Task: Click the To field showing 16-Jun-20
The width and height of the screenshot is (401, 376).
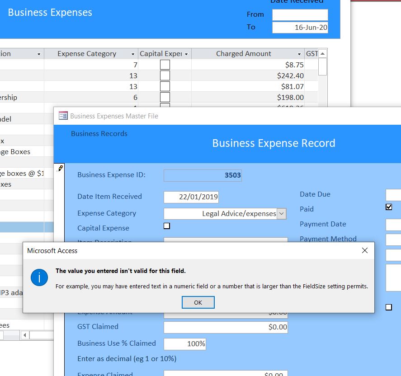Action: pyautogui.click(x=300, y=28)
